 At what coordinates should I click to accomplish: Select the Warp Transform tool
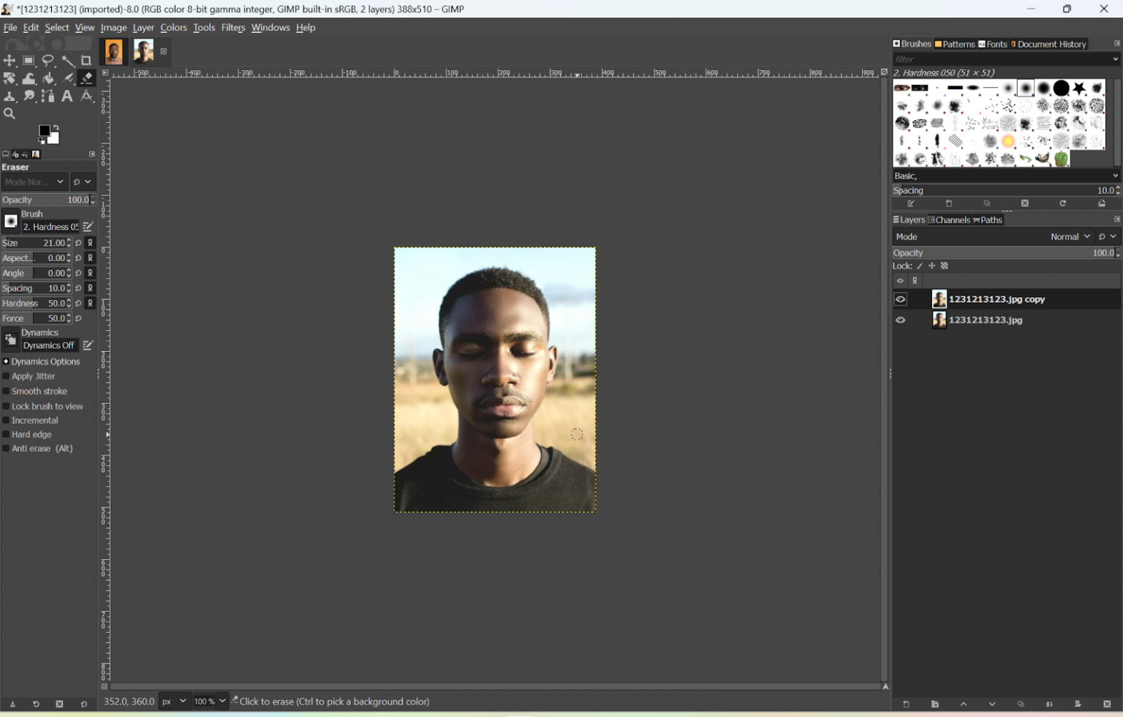pos(29,78)
